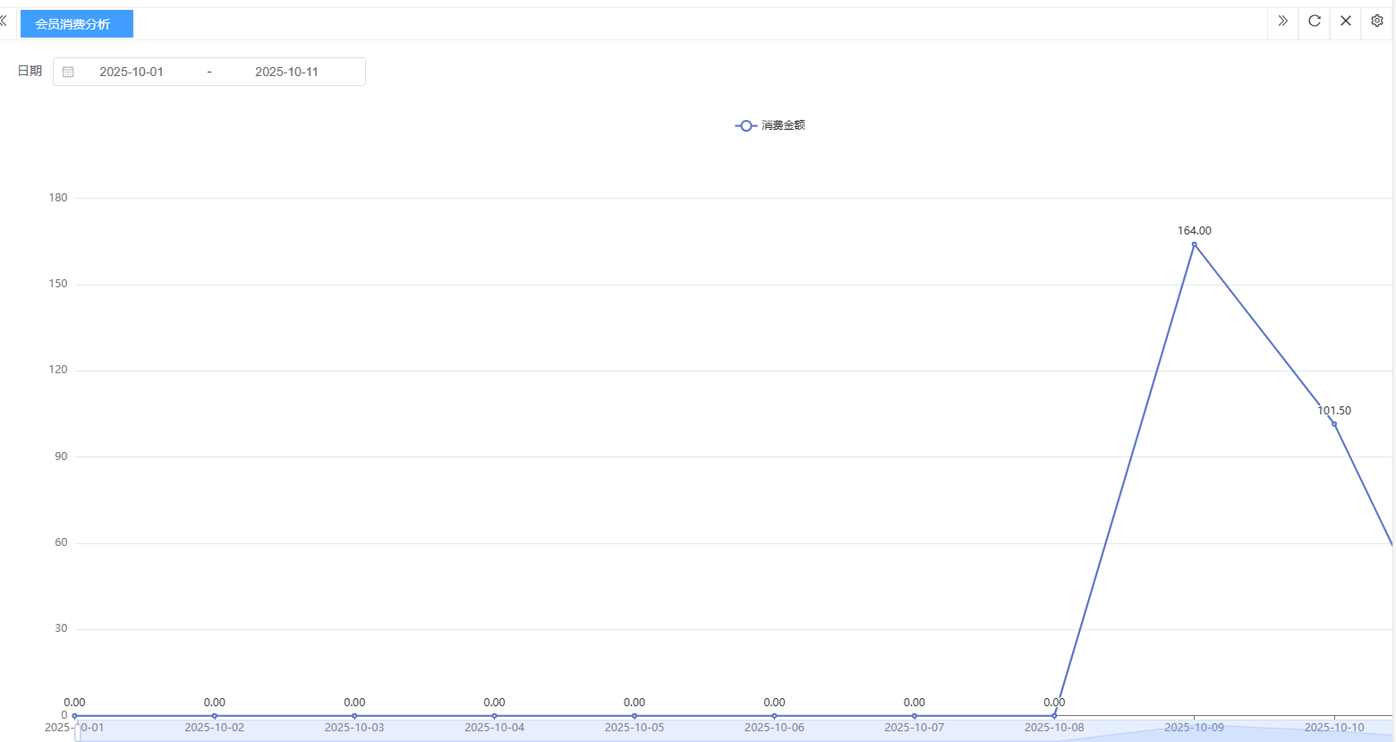The height and width of the screenshot is (742, 1396).
Task: Click the data point for 2025-10-05
Action: coord(634,716)
